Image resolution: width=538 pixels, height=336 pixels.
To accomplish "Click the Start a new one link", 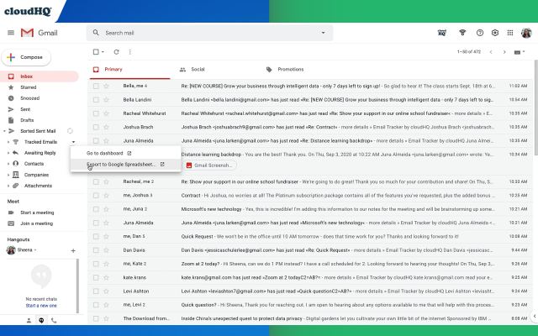I will click(41, 305).
